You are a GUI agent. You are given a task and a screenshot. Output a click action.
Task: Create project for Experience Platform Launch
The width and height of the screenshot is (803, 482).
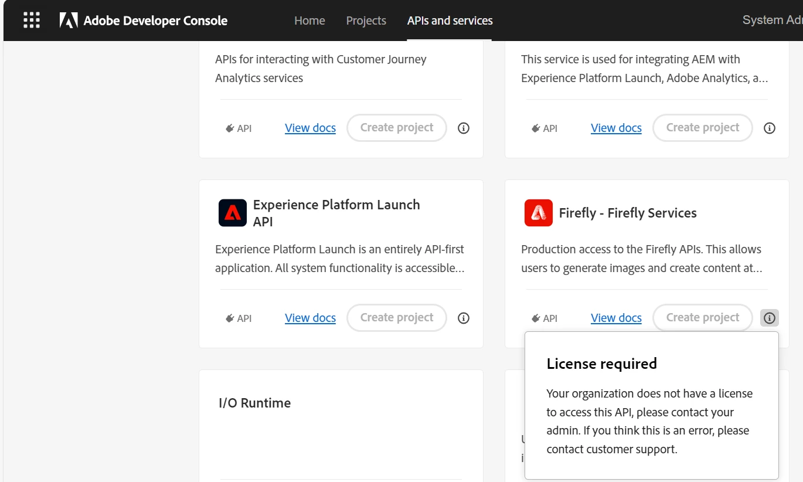(397, 318)
